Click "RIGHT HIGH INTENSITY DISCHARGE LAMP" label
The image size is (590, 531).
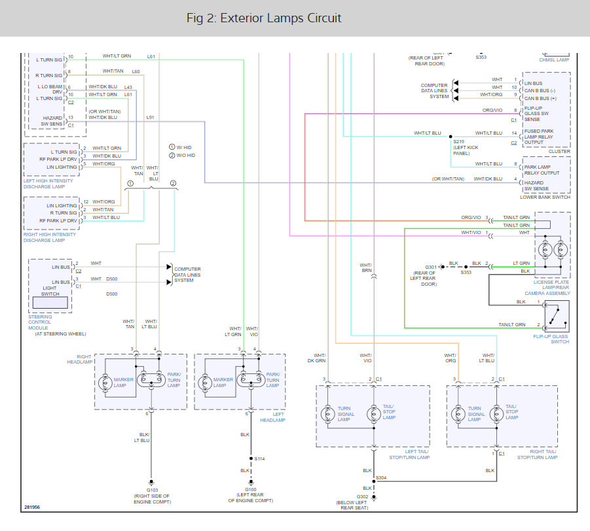click(50, 237)
